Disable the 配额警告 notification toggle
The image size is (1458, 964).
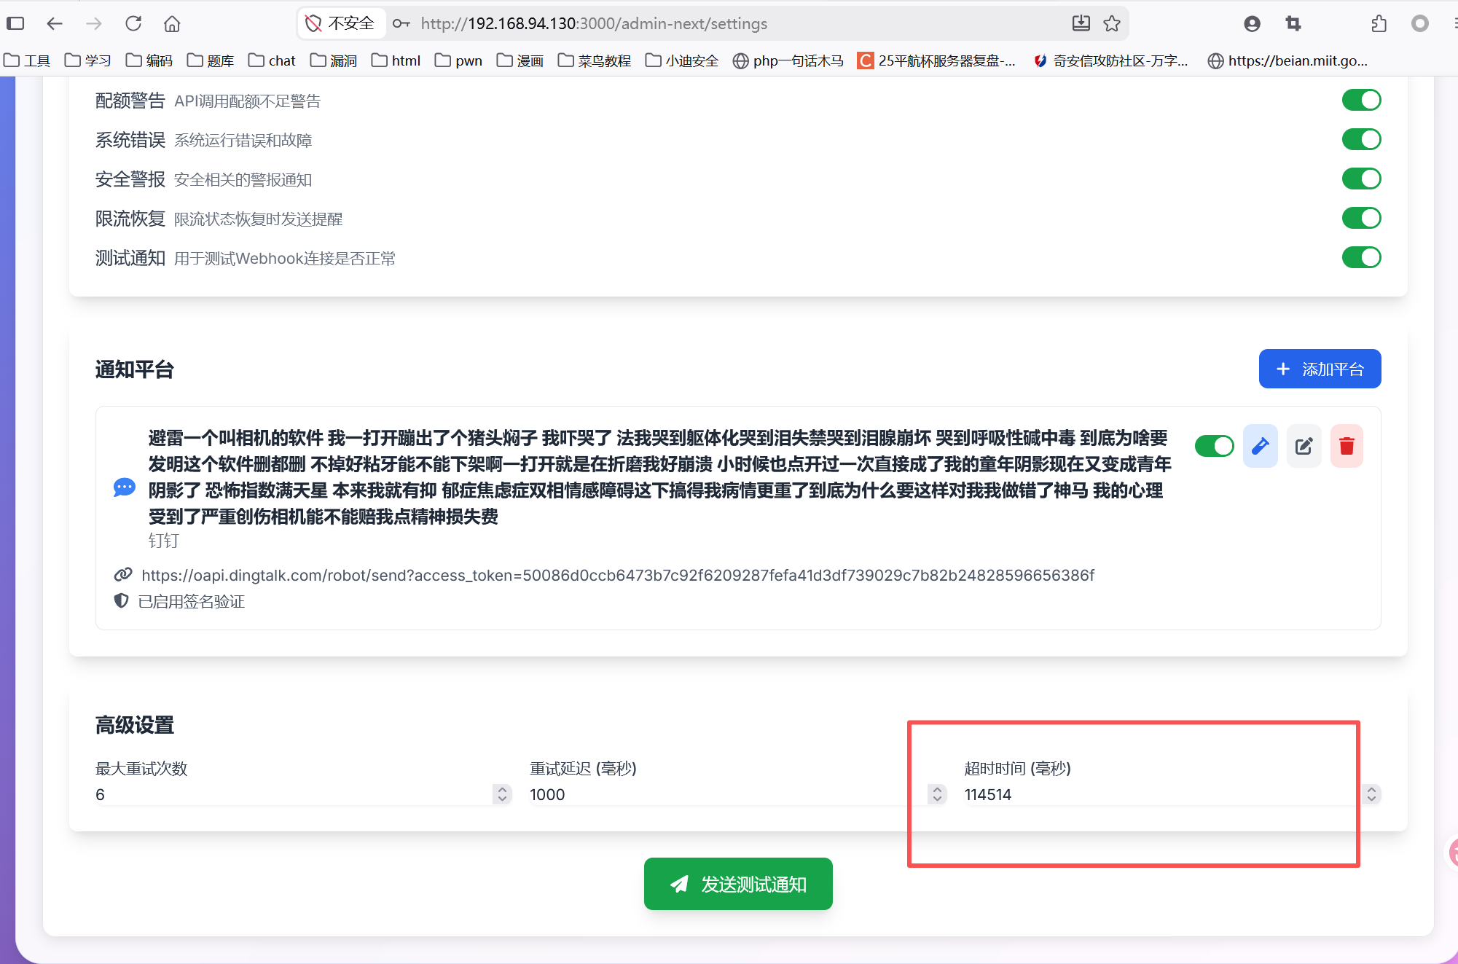1361,100
